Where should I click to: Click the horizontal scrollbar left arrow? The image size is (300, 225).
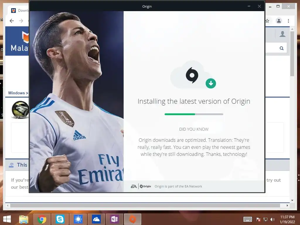coord(8,205)
